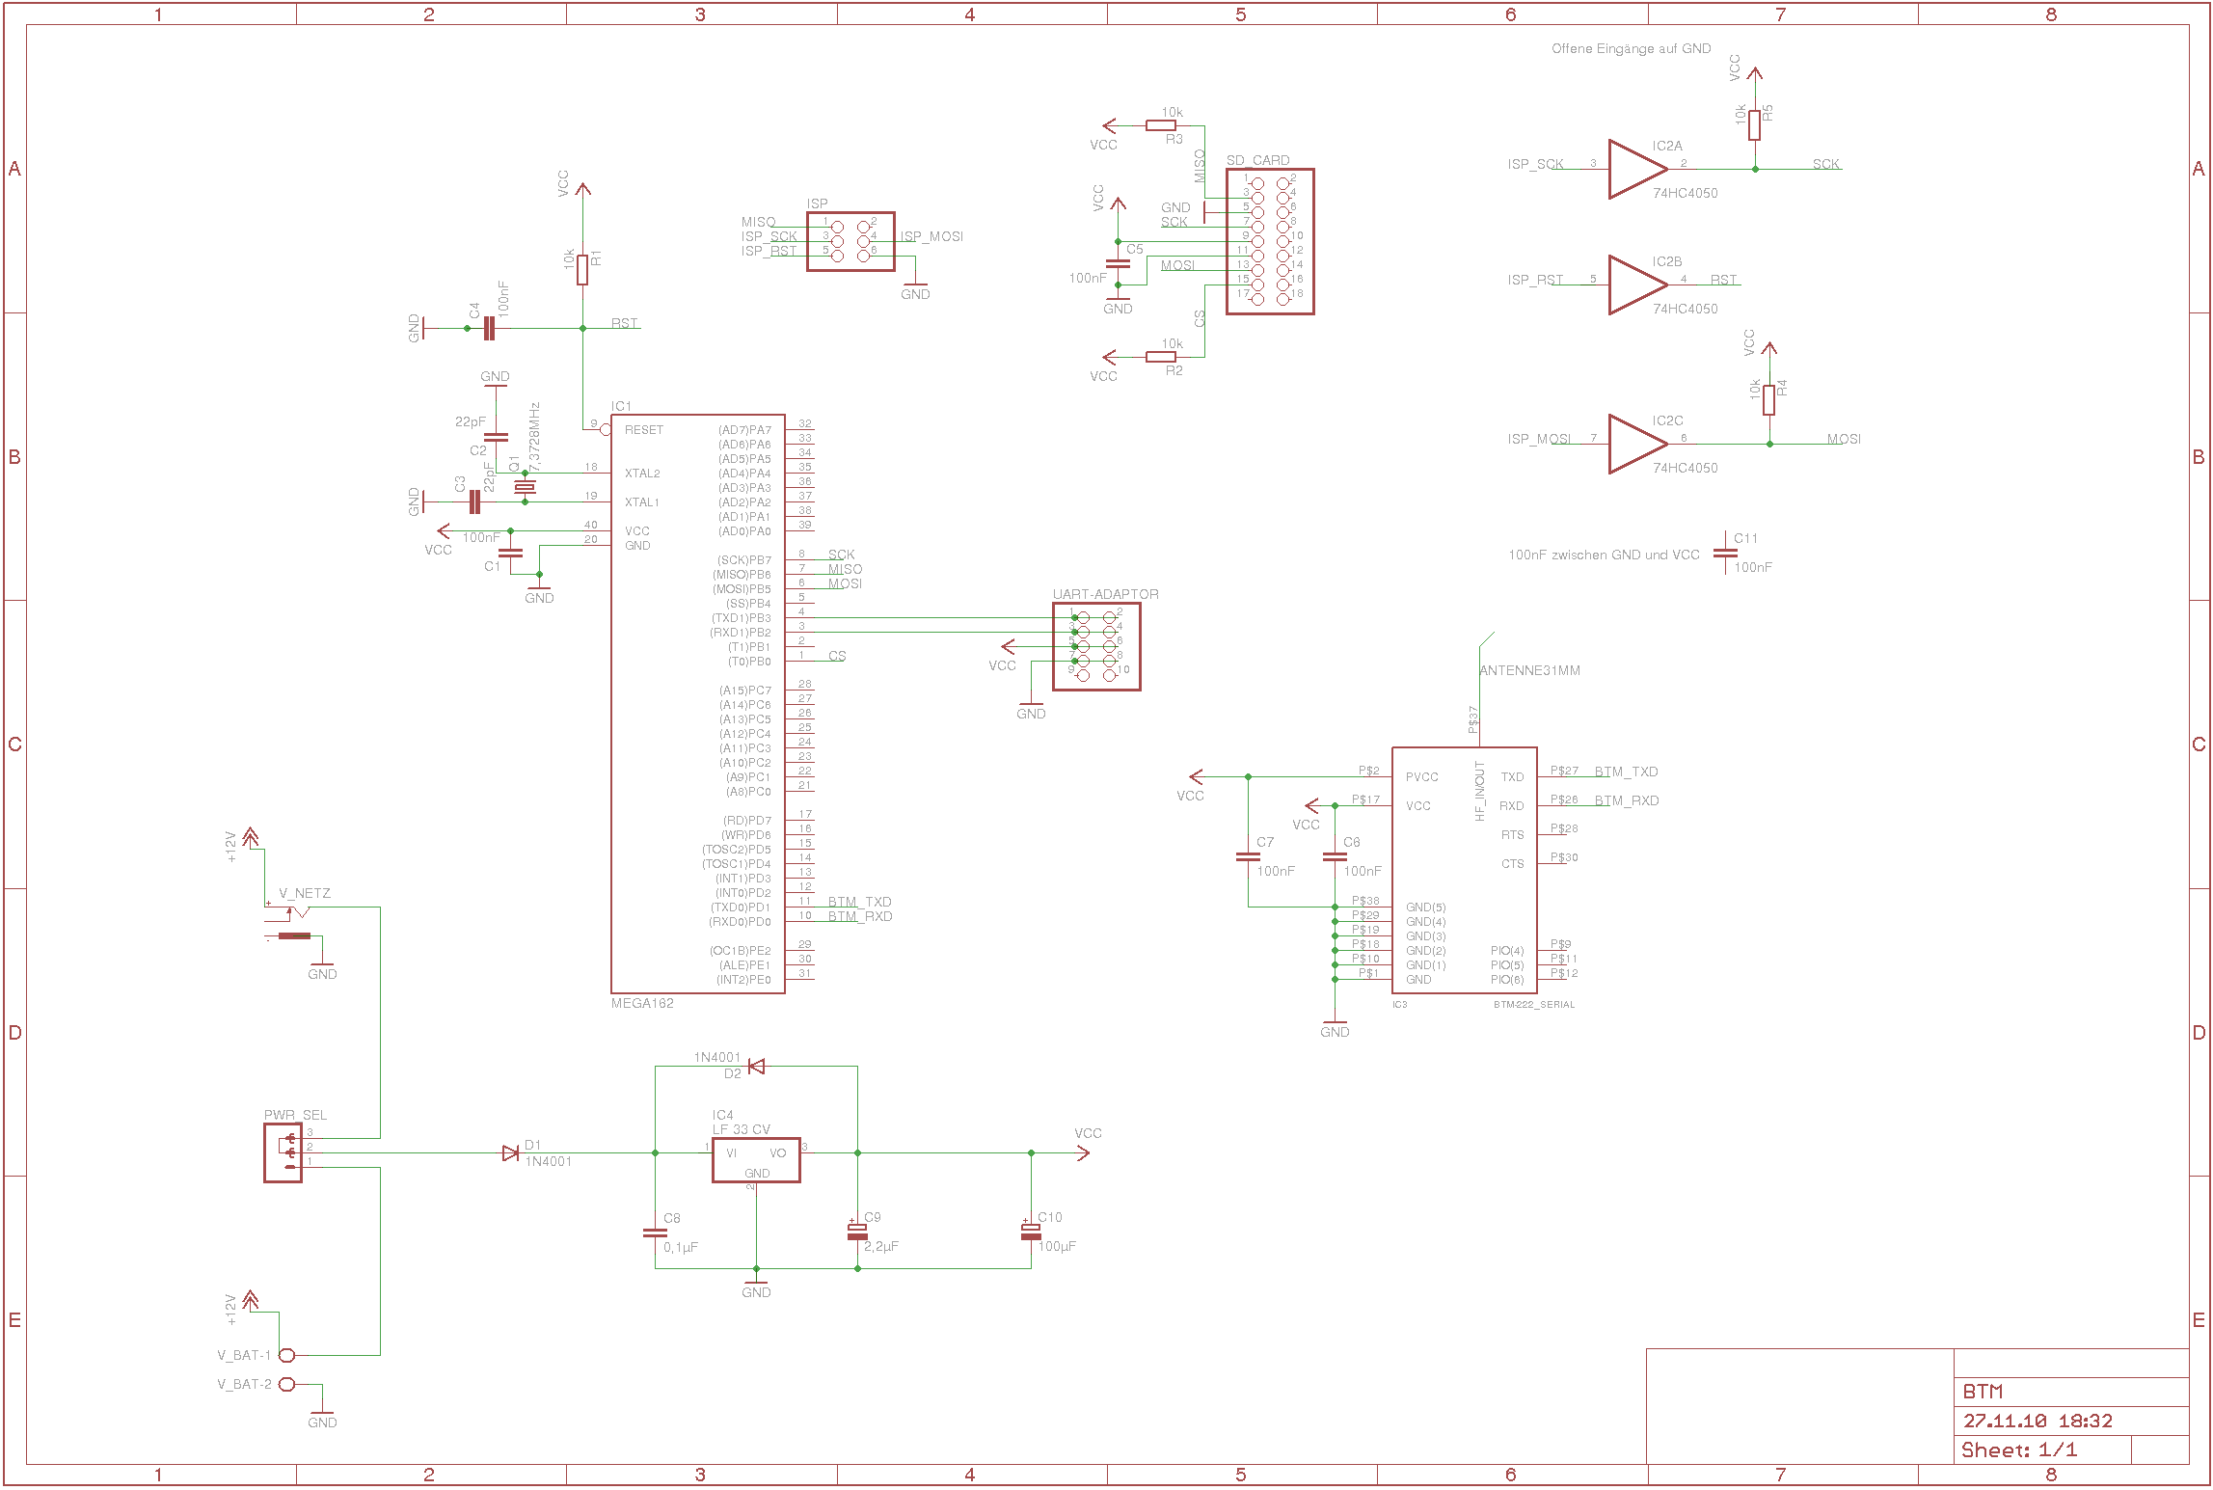Click the BTM-222_SERIAL label

coord(1534,1004)
